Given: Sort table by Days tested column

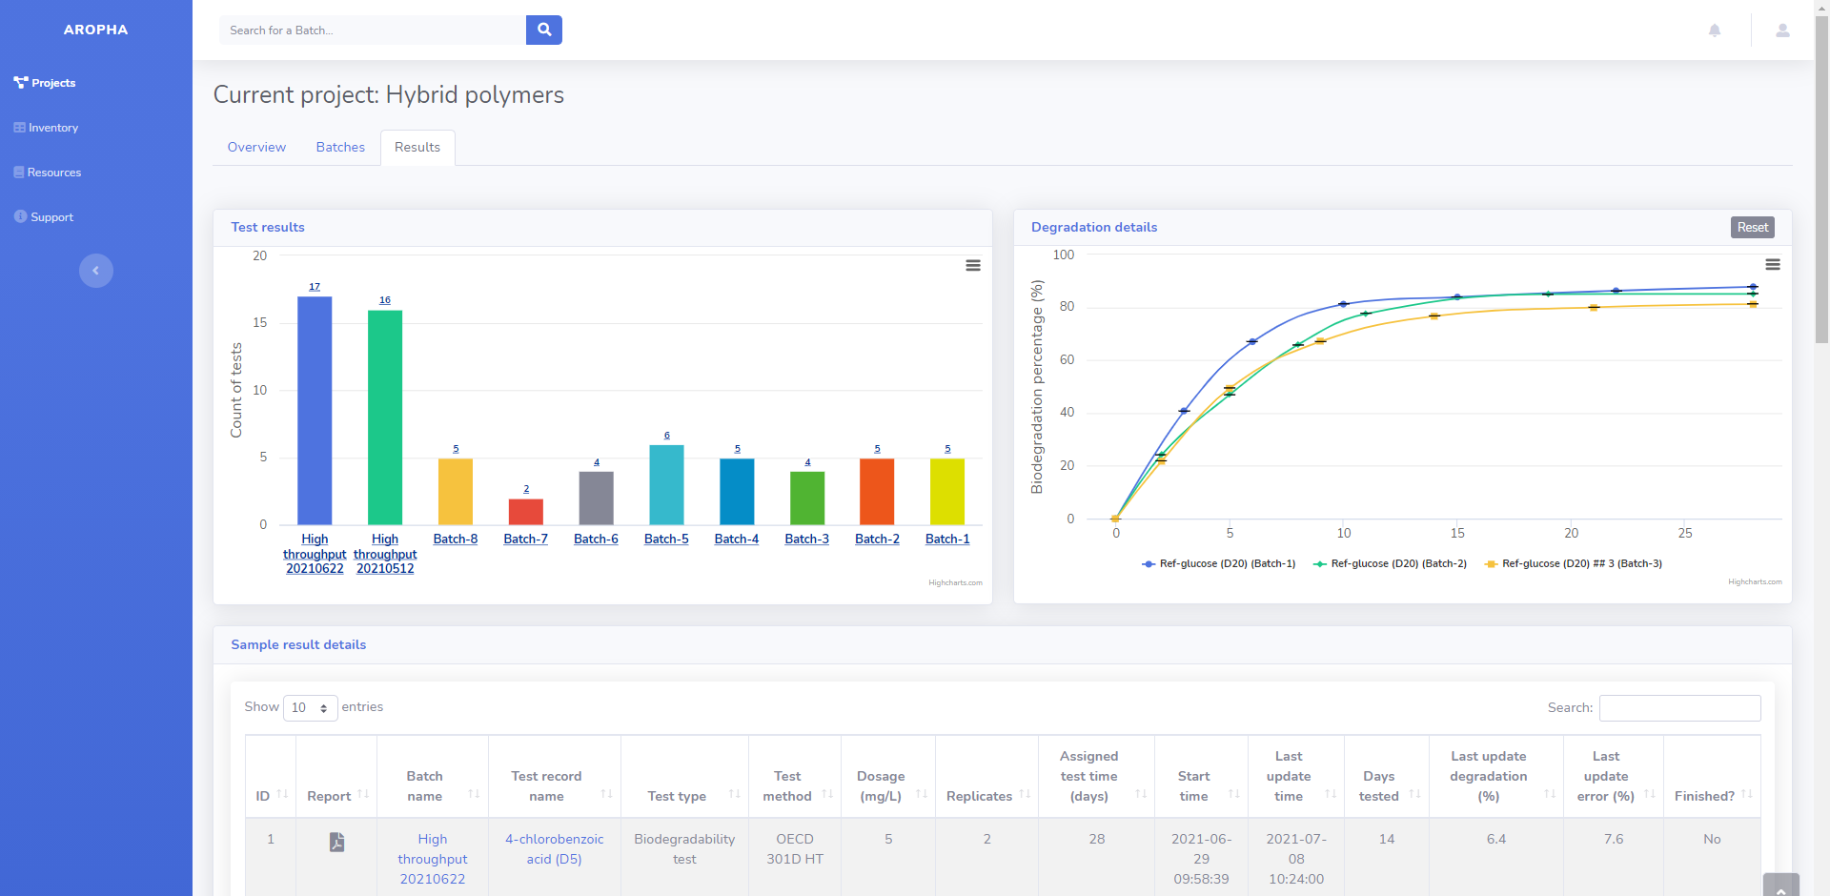Looking at the screenshot, I should click(x=1414, y=794).
